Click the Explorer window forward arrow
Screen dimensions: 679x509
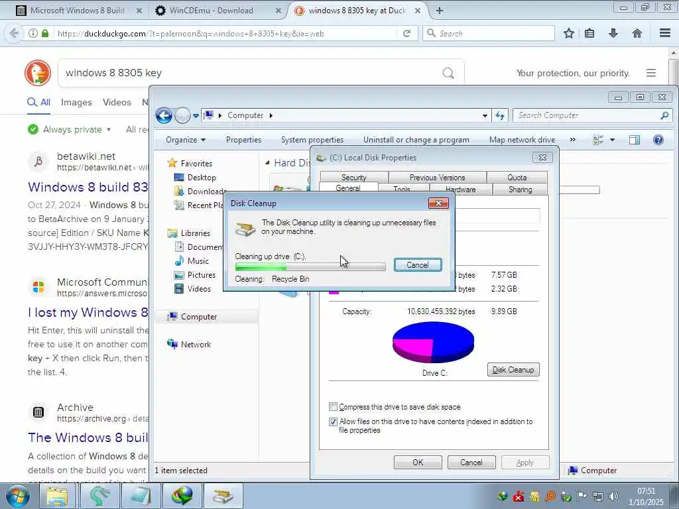point(182,115)
